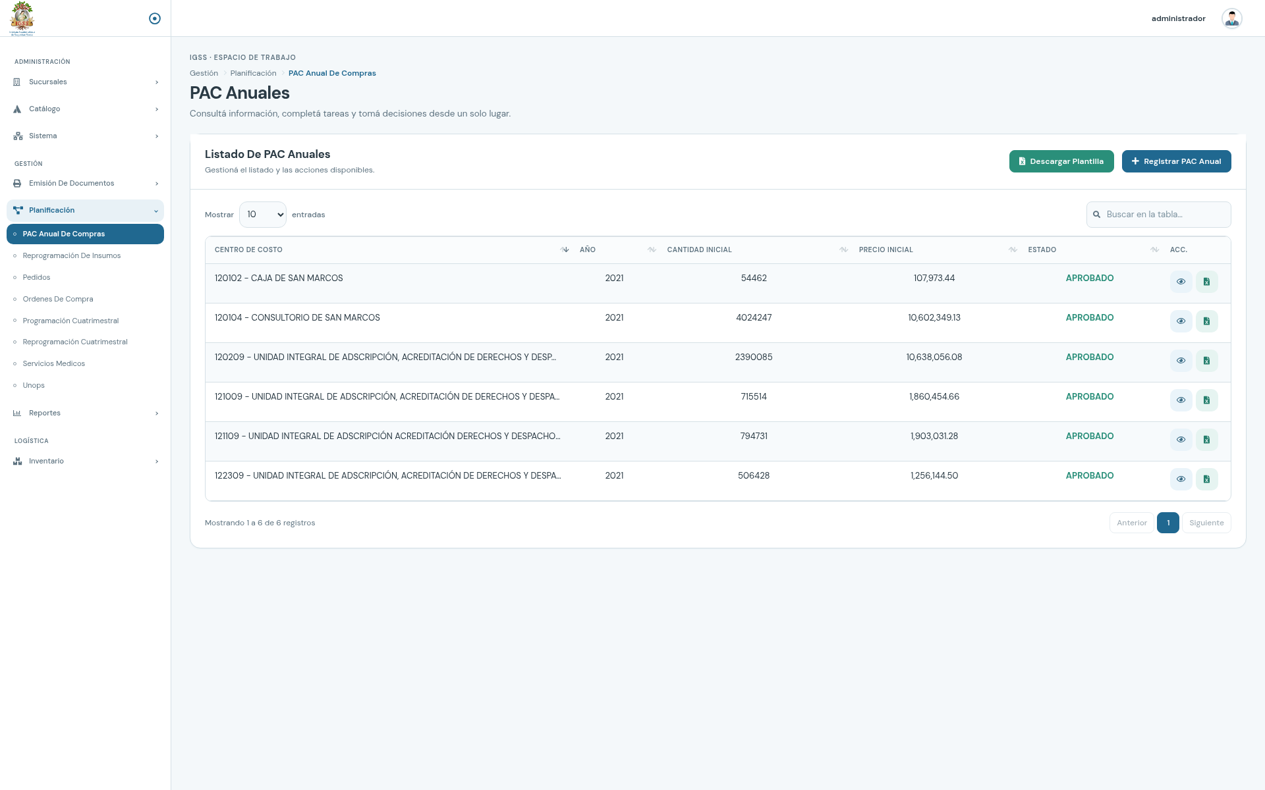Image resolution: width=1265 pixels, height=790 pixels.
Task: Download Excel file for row 121009
Action: pos(1206,400)
